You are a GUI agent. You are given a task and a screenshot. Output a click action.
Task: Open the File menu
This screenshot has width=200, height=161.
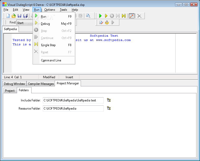(x=6, y=10)
